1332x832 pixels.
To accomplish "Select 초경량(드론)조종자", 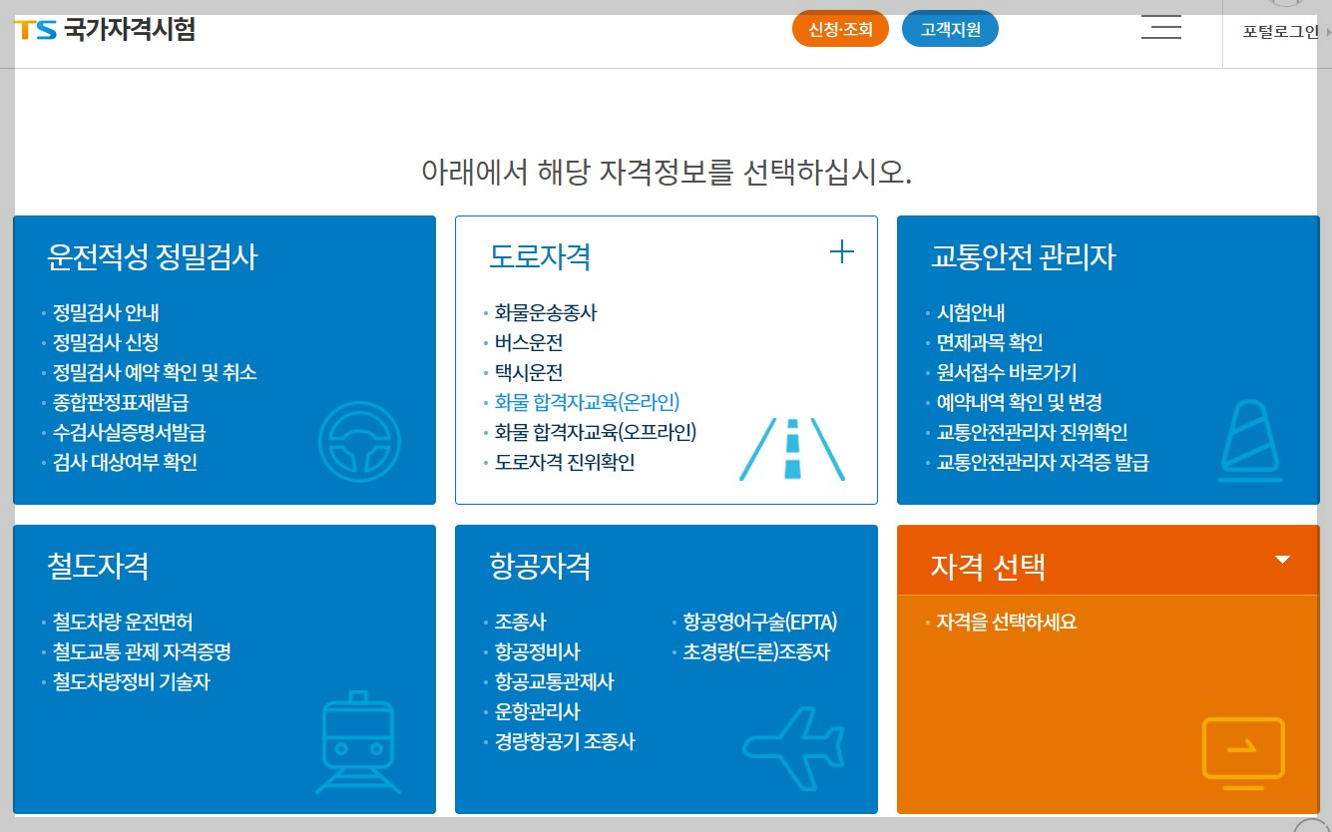I will (x=756, y=652).
